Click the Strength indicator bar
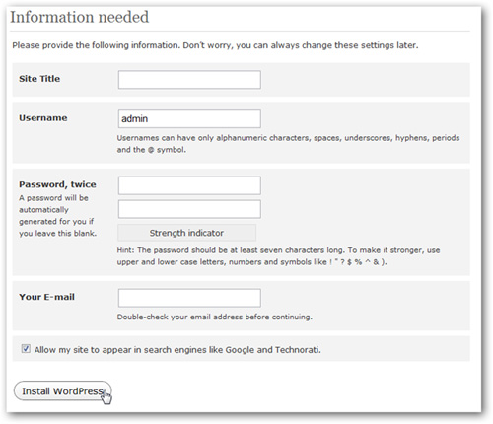Viewport: 493px width, 424px height. tap(186, 233)
